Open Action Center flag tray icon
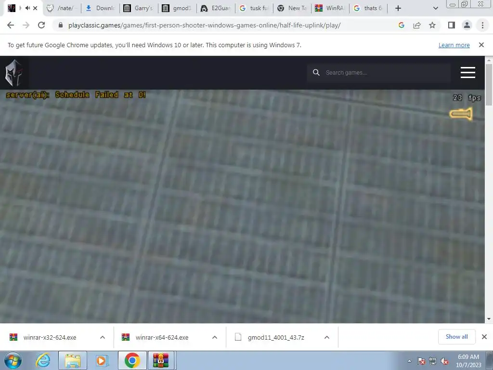This screenshot has width=493, height=370. coord(421,361)
